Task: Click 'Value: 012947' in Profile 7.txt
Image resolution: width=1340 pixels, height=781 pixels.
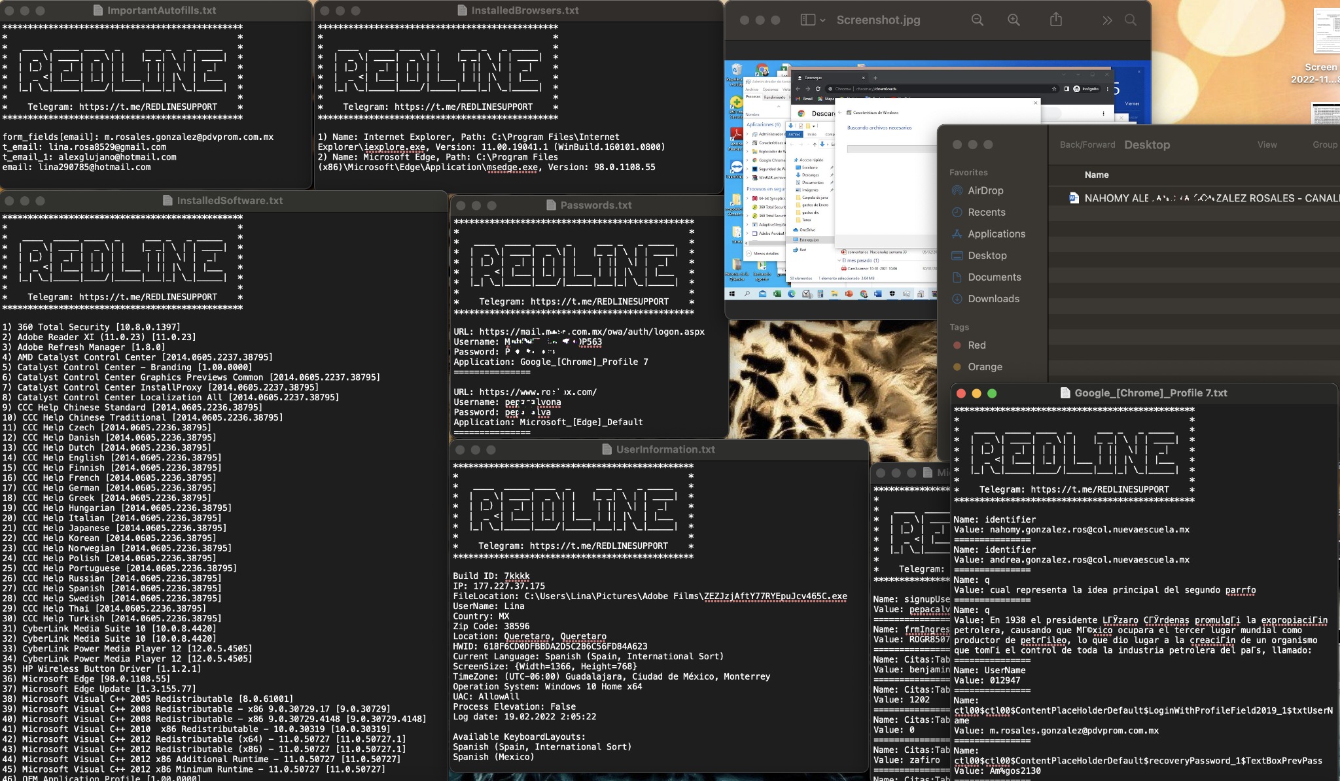Action: [987, 680]
